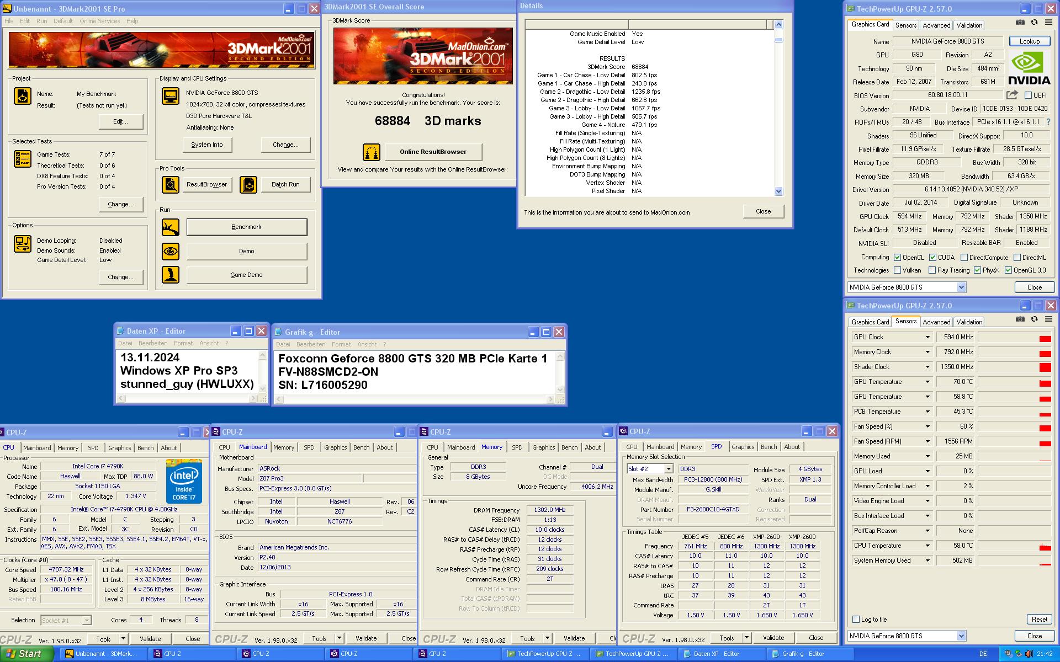Open the hamburger menu in GPU-Z Graphics Card window

[x=1048, y=23]
